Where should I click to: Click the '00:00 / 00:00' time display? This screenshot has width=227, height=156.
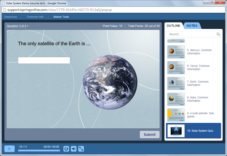point(51,147)
